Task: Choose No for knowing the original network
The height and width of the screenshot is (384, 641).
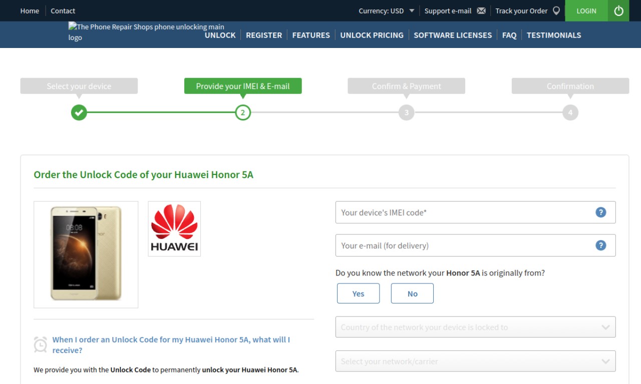Action: 412,293
